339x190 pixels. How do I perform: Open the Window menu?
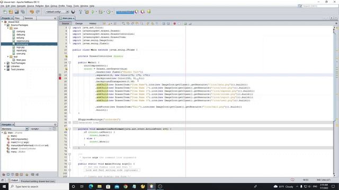click(x=84, y=6)
